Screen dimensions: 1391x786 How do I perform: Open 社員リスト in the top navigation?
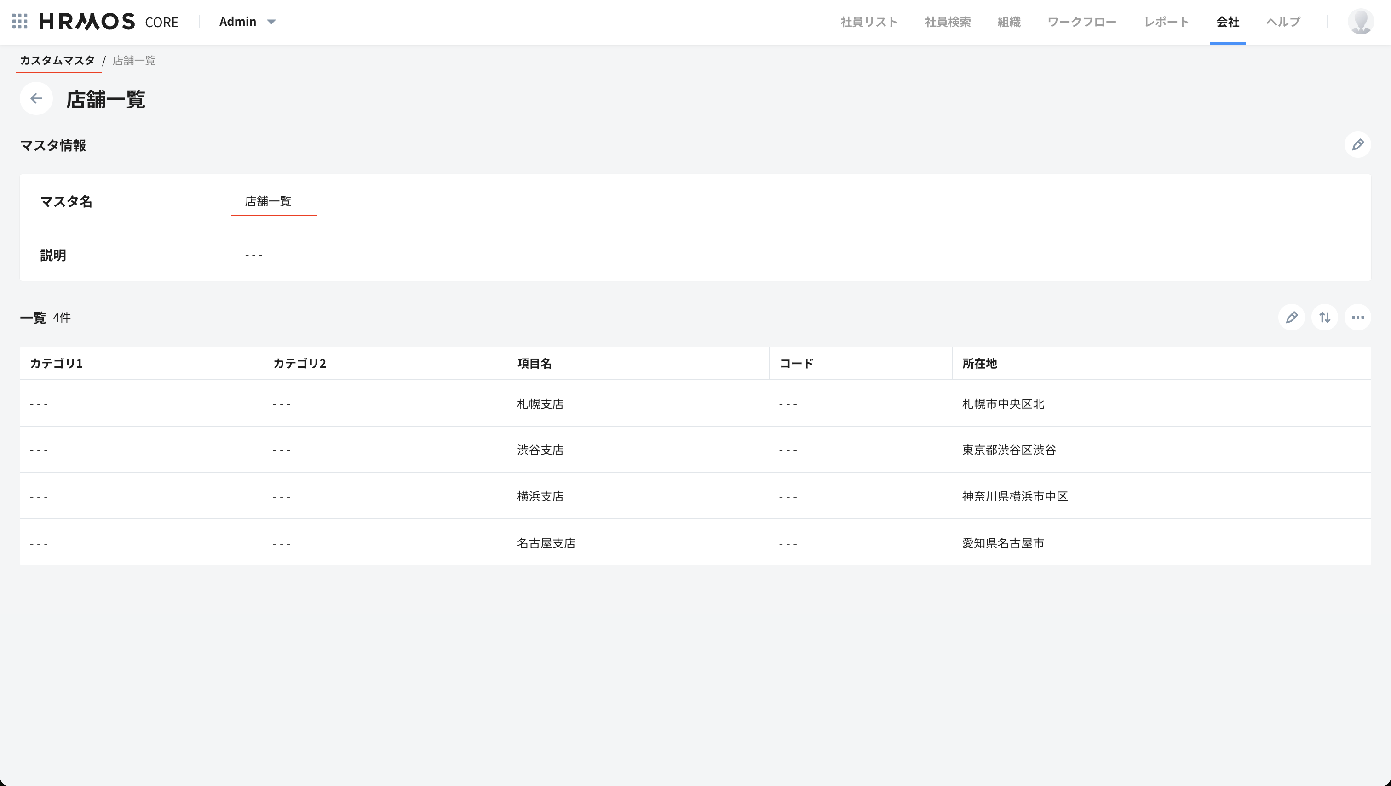[868, 22]
